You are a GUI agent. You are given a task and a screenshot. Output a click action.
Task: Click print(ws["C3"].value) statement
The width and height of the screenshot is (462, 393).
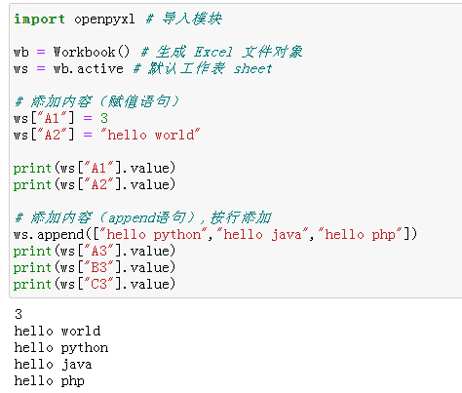coord(95,284)
